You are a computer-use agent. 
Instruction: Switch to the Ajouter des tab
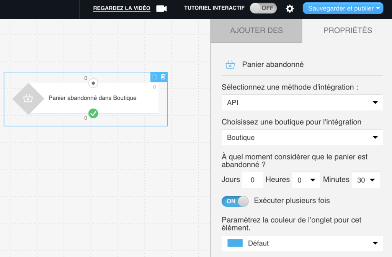coord(256,31)
